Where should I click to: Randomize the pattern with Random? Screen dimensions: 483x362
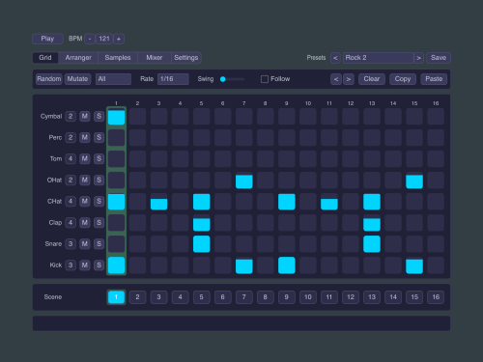coord(49,79)
